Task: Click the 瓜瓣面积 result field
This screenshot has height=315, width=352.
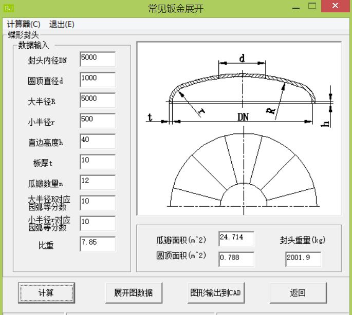Action: [x=236, y=239]
